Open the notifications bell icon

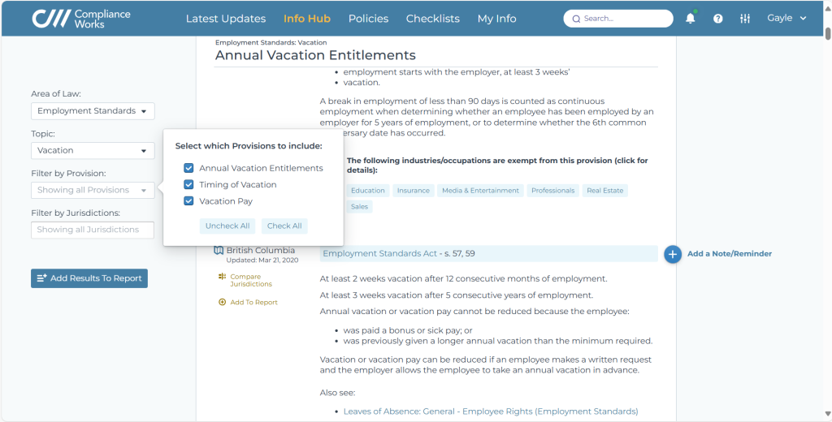691,19
